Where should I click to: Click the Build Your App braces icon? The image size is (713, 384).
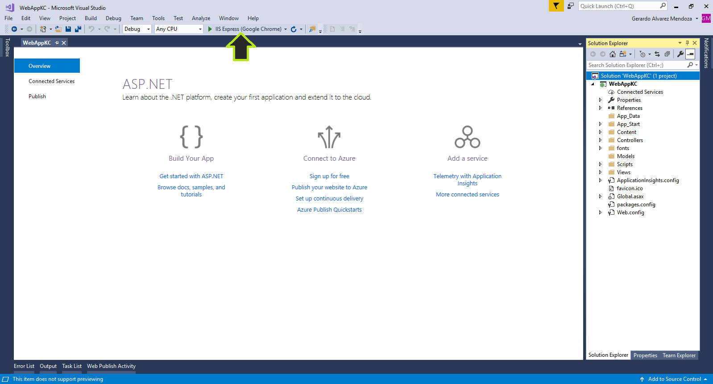pos(191,137)
